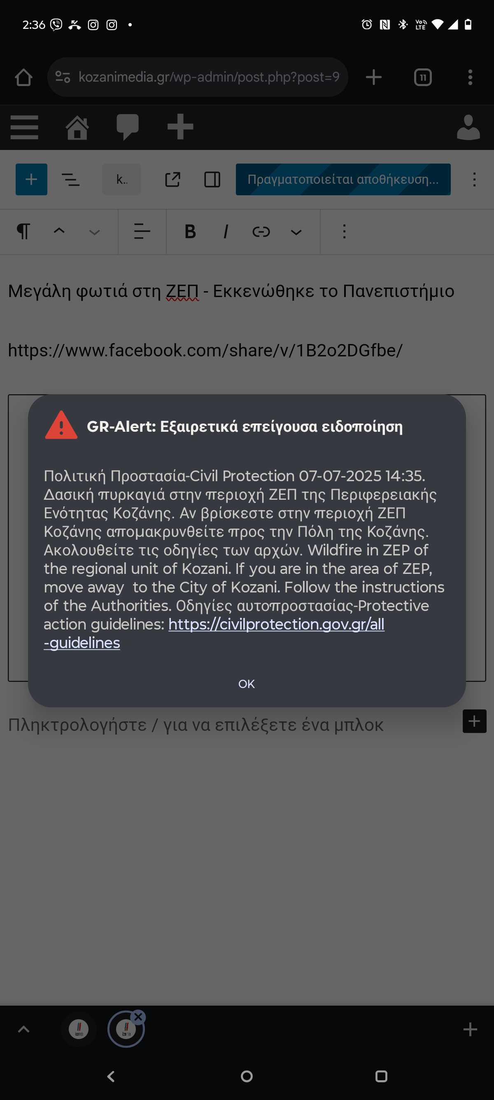Move the paragraph block up
The width and height of the screenshot is (494, 1100).
coord(59,231)
